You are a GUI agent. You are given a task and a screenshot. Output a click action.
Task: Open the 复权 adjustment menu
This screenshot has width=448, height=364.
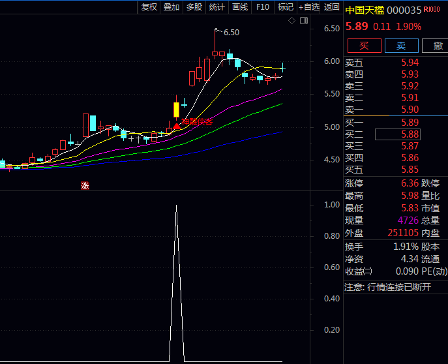coord(149,7)
